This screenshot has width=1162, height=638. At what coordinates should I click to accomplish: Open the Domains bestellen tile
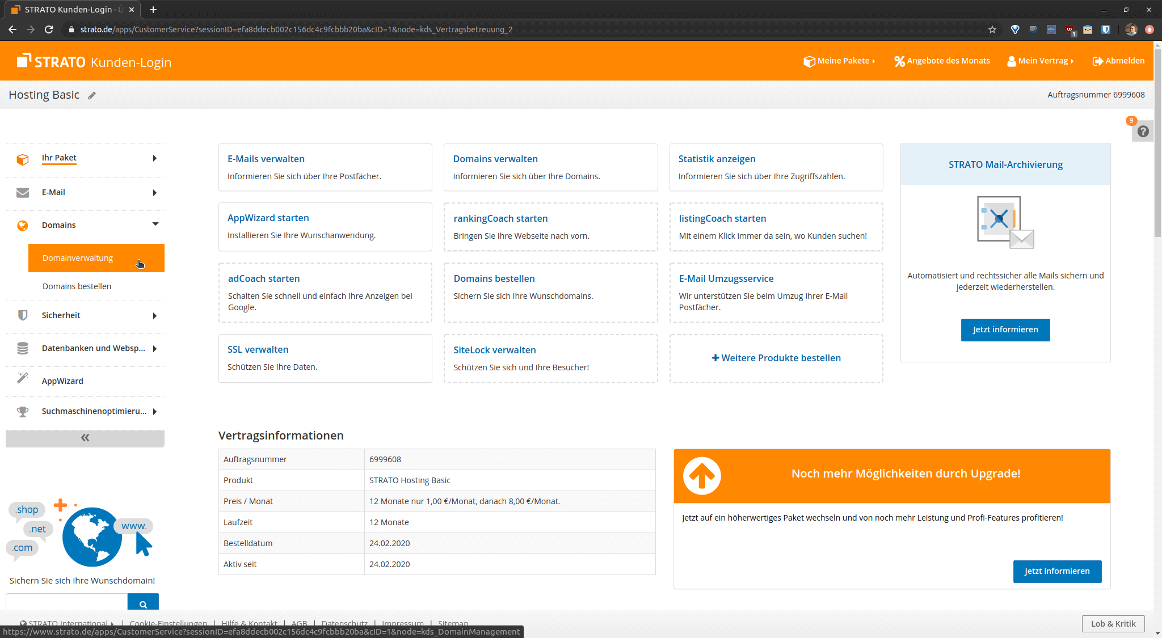[x=550, y=293]
